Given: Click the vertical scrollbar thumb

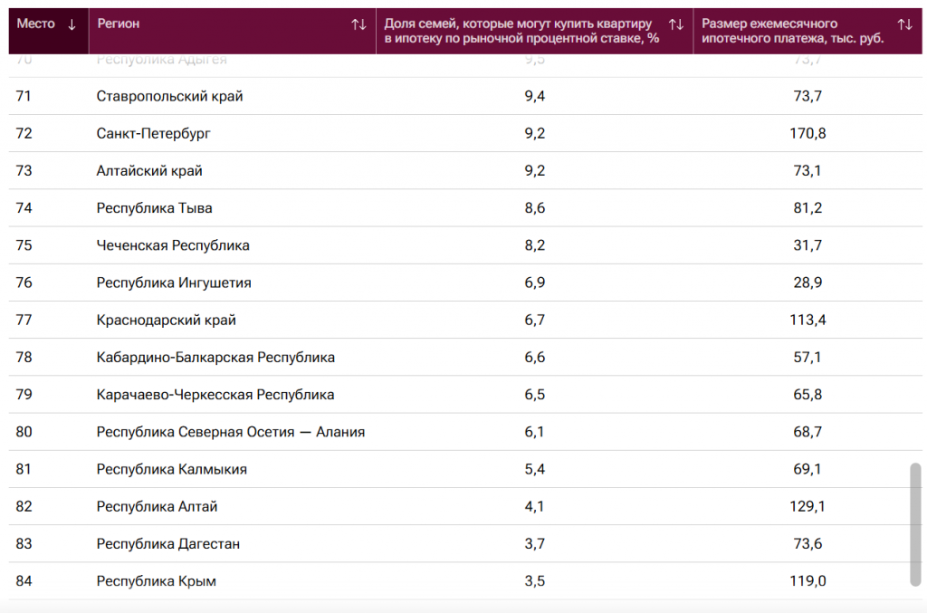Looking at the screenshot, I should [x=915, y=523].
